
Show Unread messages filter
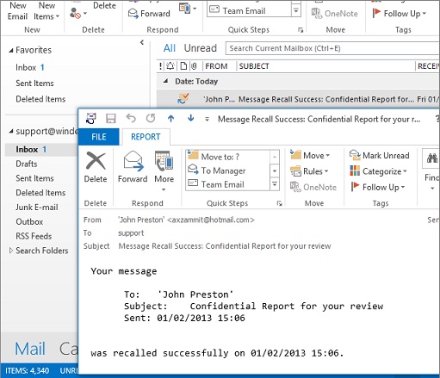(x=201, y=48)
